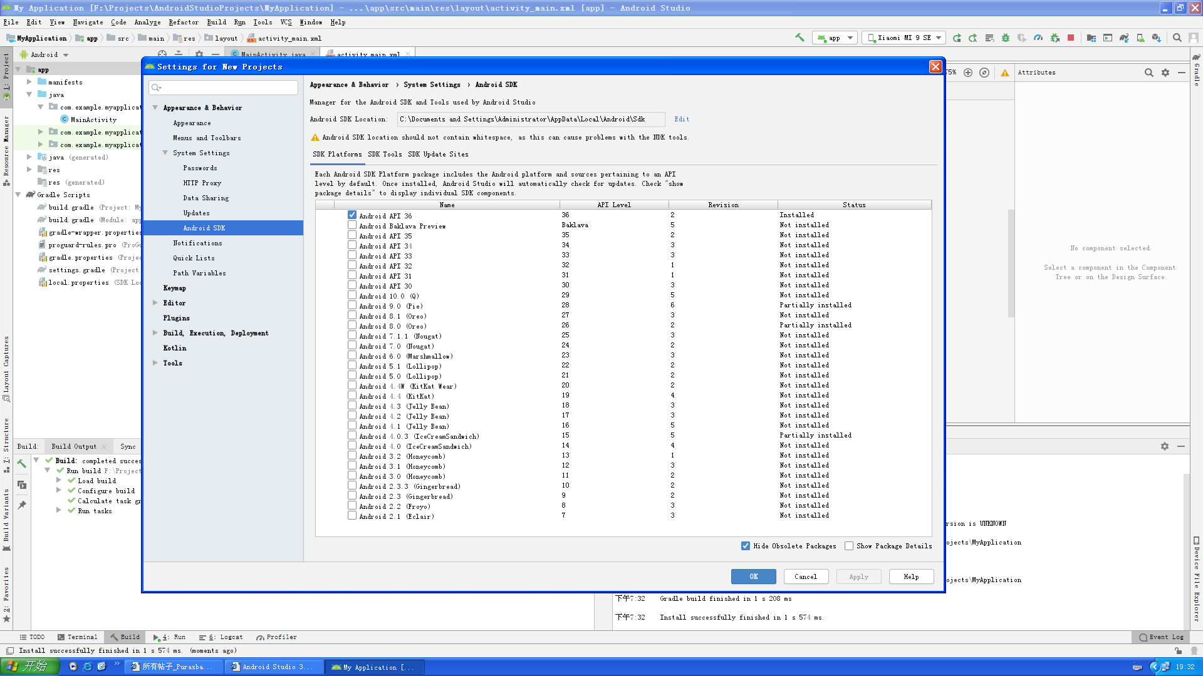Collapse System Settings tree node

[165, 153]
